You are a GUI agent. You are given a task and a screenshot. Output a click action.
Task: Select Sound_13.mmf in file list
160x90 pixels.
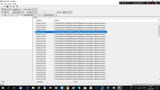coord(41,25)
